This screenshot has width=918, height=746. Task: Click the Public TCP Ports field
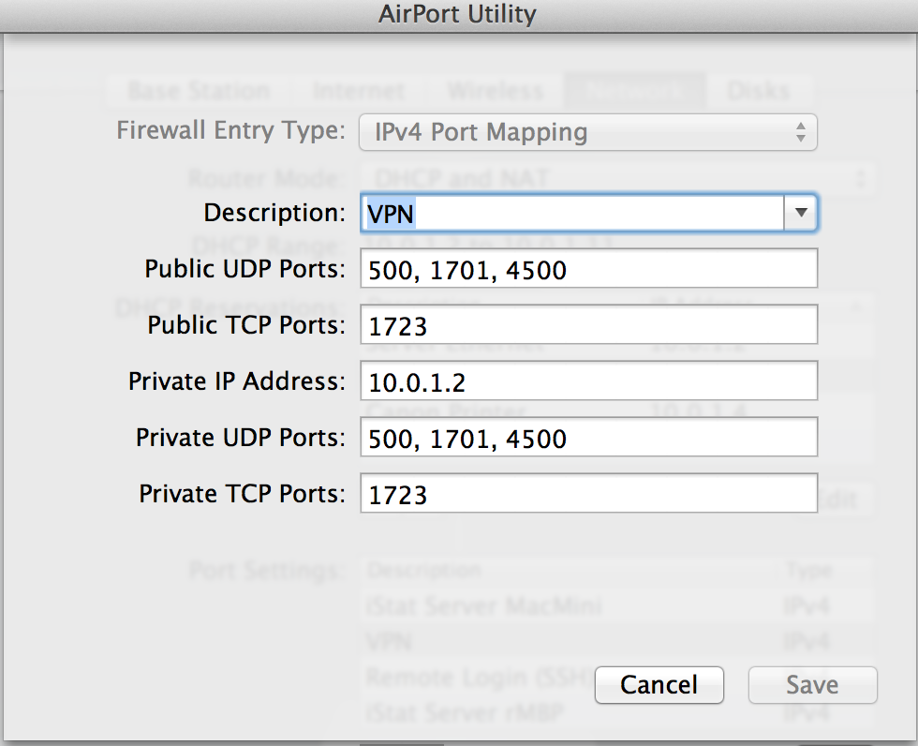588,325
